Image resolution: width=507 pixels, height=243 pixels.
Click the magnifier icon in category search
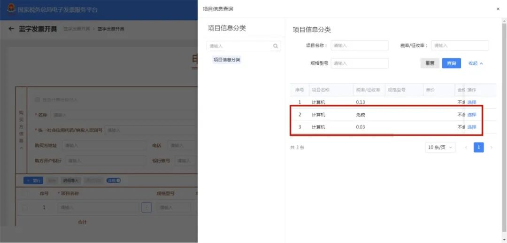pyautogui.click(x=276, y=46)
